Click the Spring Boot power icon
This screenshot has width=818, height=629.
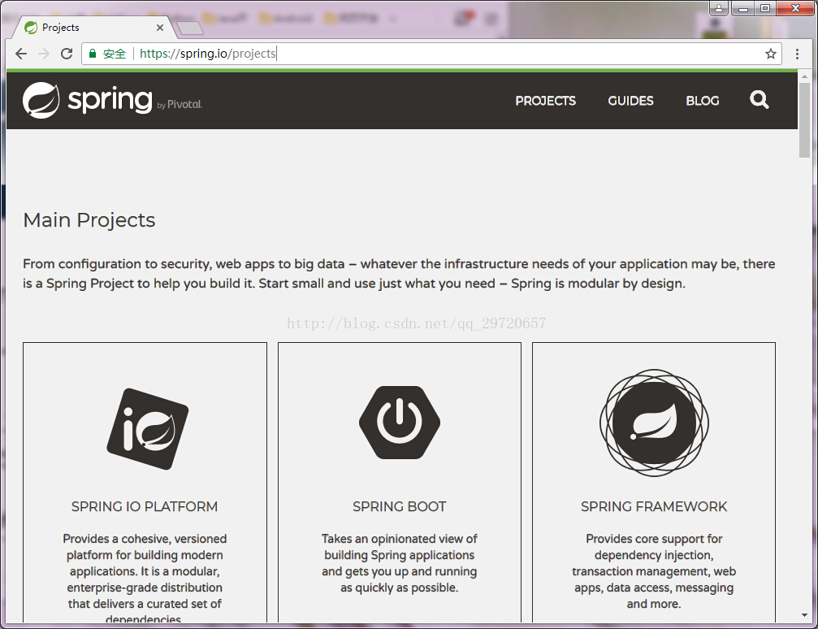coord(400,423)
